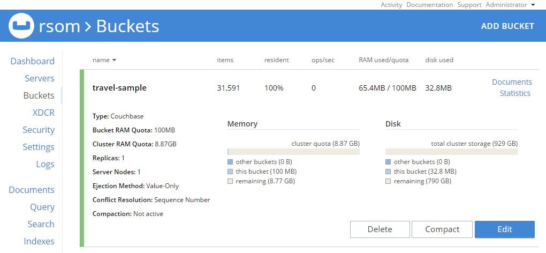Click Memory remaining legend swatch
Image resolution: width=546 pixels, height=253 pixels.
(x=230, y=181)
